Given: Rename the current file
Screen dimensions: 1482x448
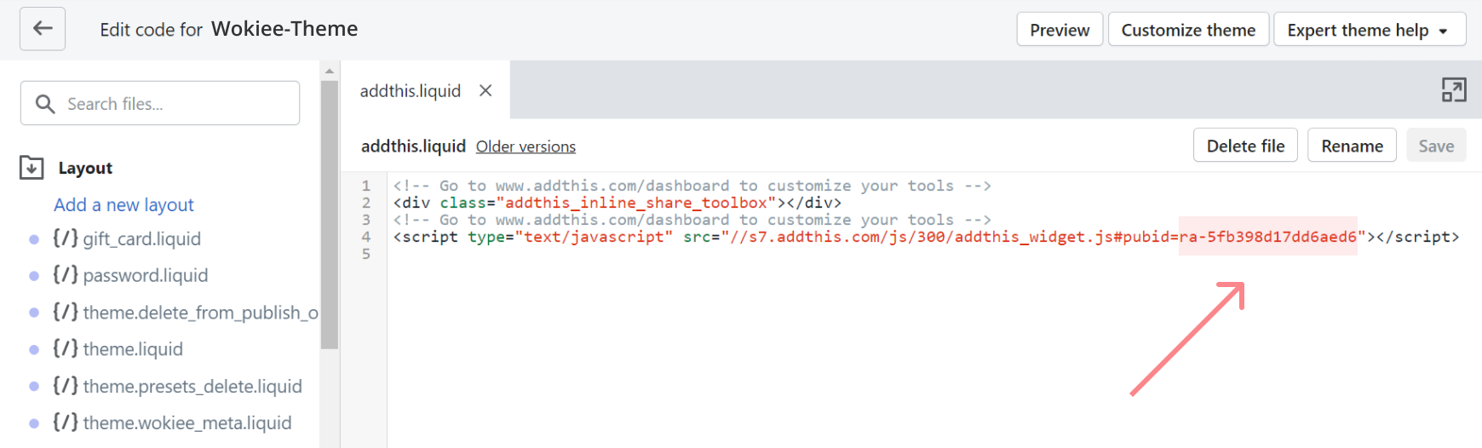Looking at the screenshot, I should click(1352, 146).
